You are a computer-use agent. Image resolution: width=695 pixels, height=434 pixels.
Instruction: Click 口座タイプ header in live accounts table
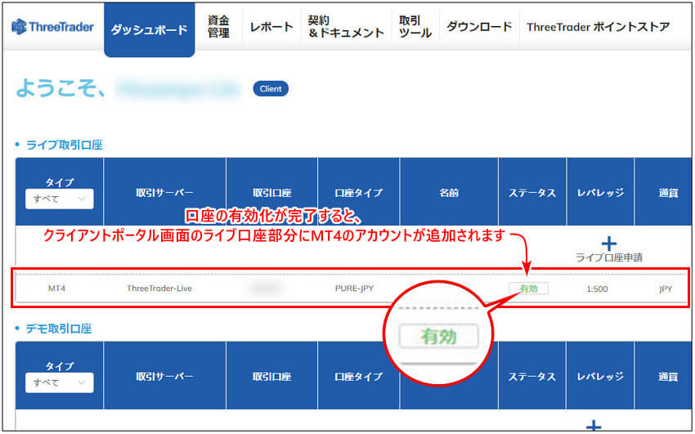pyautogui.click(x=359, y=193)
